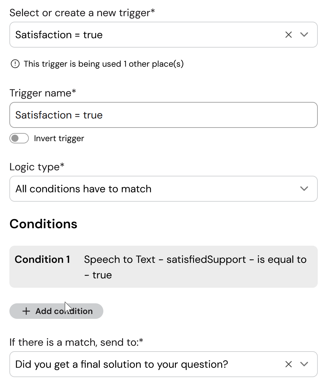
Task: Click the 'Did you get a final solution' field
Action: (x=164, y=364)
